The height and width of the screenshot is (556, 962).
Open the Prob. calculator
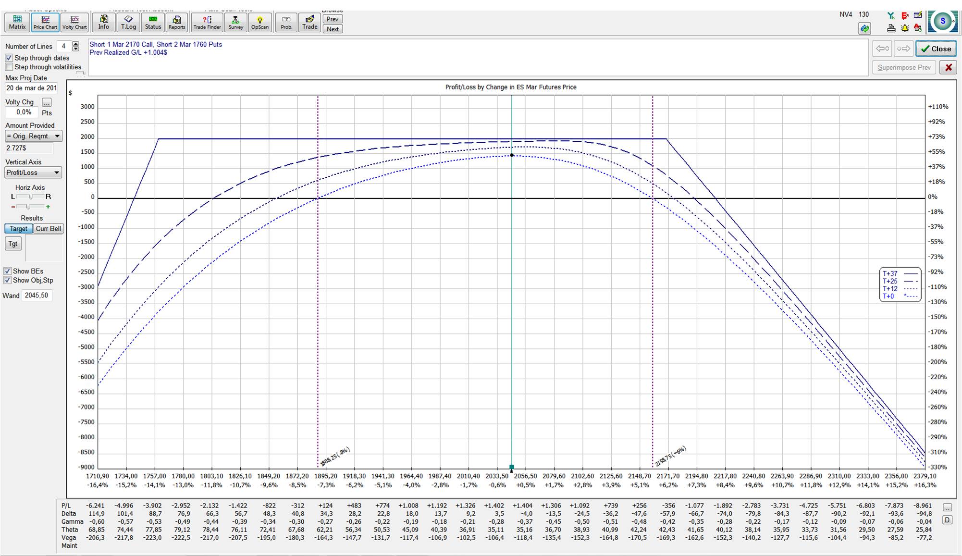286,22
